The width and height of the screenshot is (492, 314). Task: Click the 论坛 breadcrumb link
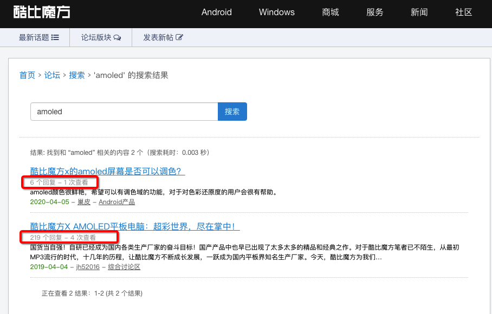tap(52, 75)
